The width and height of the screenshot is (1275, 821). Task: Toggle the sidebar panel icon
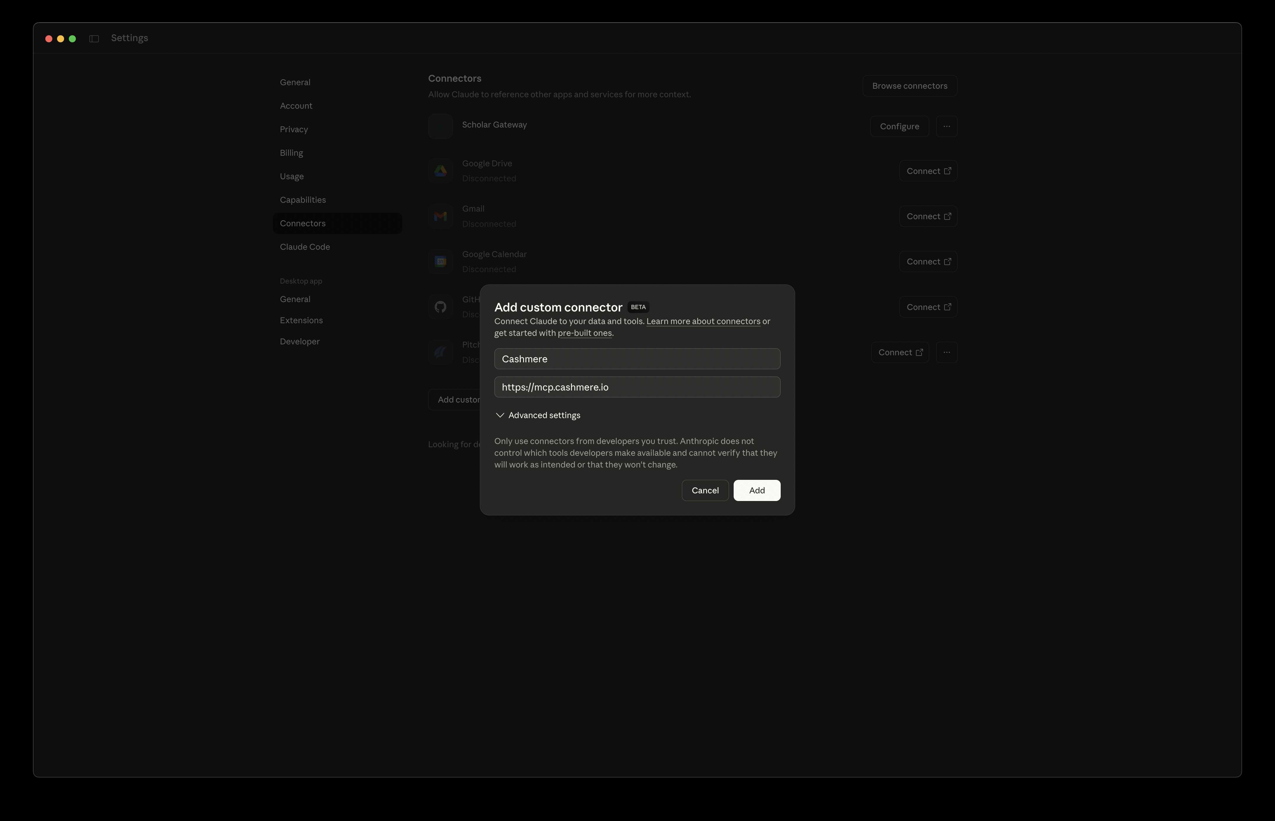94,38
